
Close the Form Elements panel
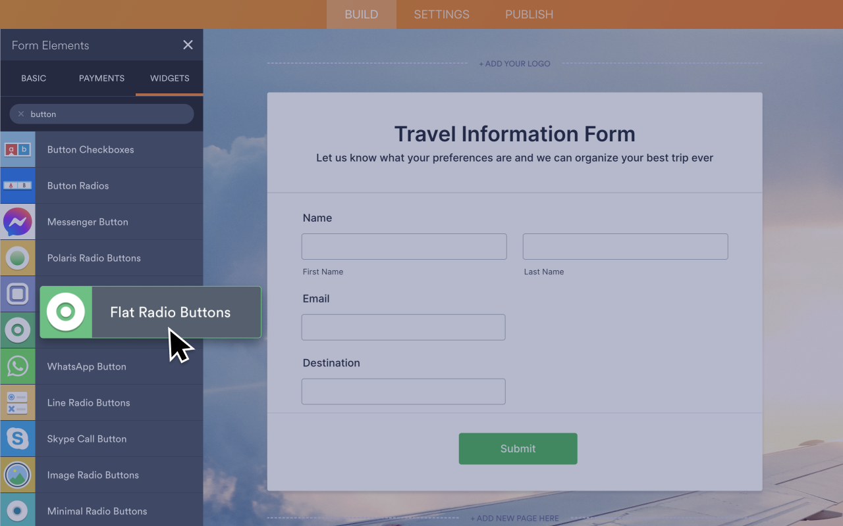(x=188, y=45)
